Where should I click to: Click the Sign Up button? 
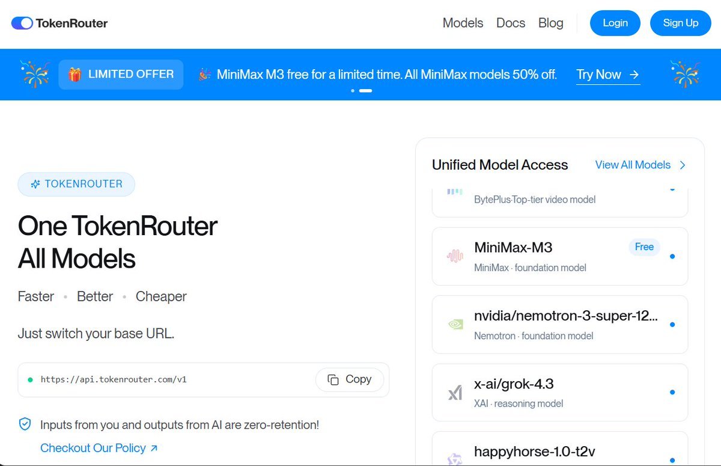[681, 23]
